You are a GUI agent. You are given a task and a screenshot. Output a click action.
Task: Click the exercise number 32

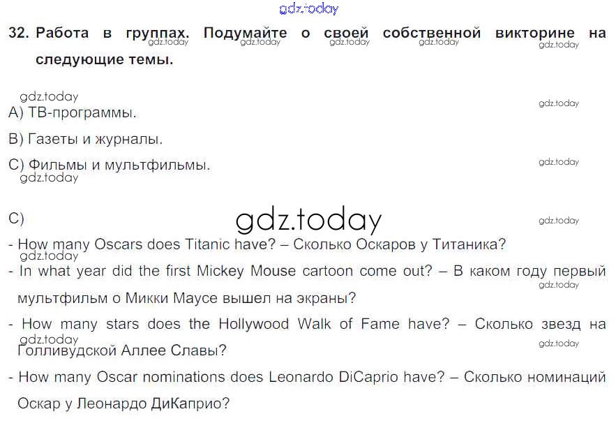(17, 33)
